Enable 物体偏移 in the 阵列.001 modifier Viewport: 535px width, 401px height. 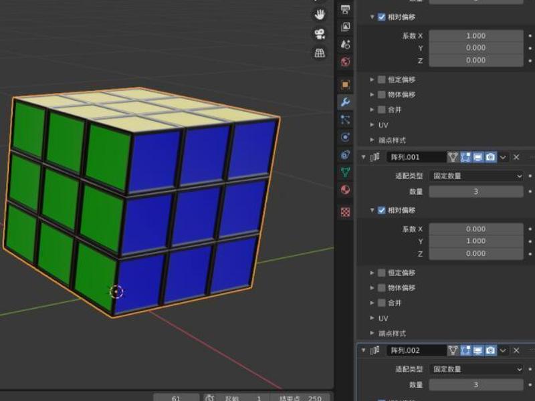click(x=381, y=288)
